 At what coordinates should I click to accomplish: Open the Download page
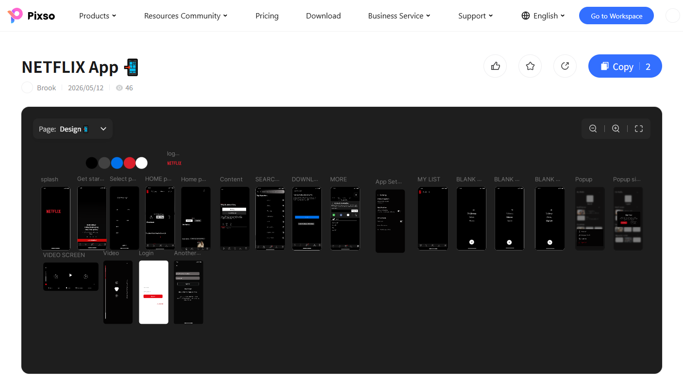323,16
